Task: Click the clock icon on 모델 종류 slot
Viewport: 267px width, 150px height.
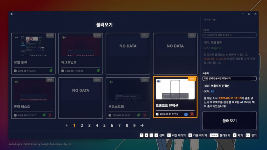Action: click(15, 71)
